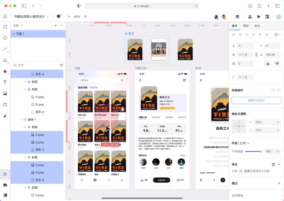284x201 pixels.
Task: Open layer filter options next to search
Action: (x=61, y=65)
